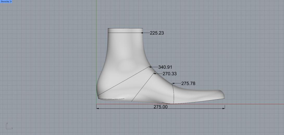Select the 340.91 heel girth dimension
Screen dimensions: 284x135
click(x=165, y=67)
